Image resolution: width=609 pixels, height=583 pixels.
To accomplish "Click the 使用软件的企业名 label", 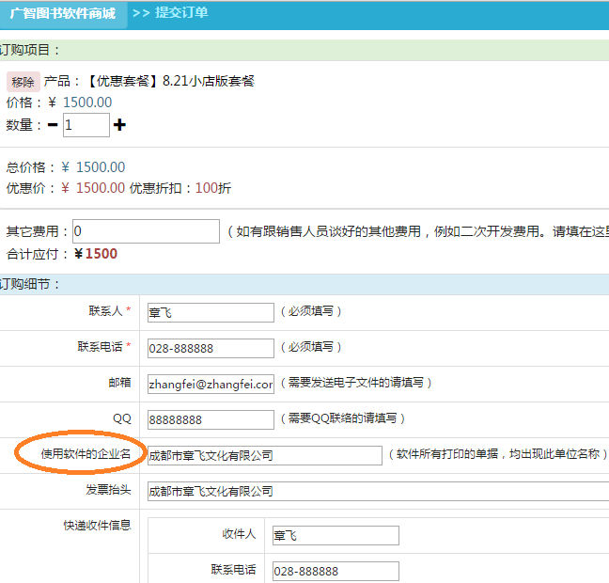I will pyautogui.click(x=86, y=453).
